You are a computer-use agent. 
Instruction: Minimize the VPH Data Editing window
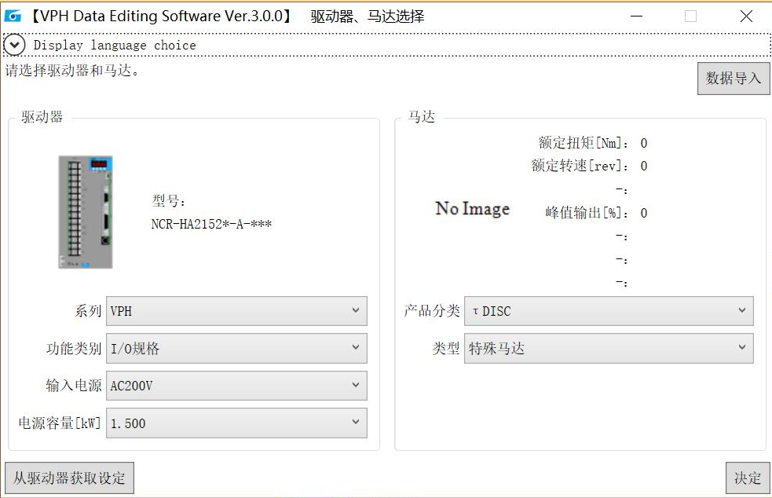click(635, 16)
